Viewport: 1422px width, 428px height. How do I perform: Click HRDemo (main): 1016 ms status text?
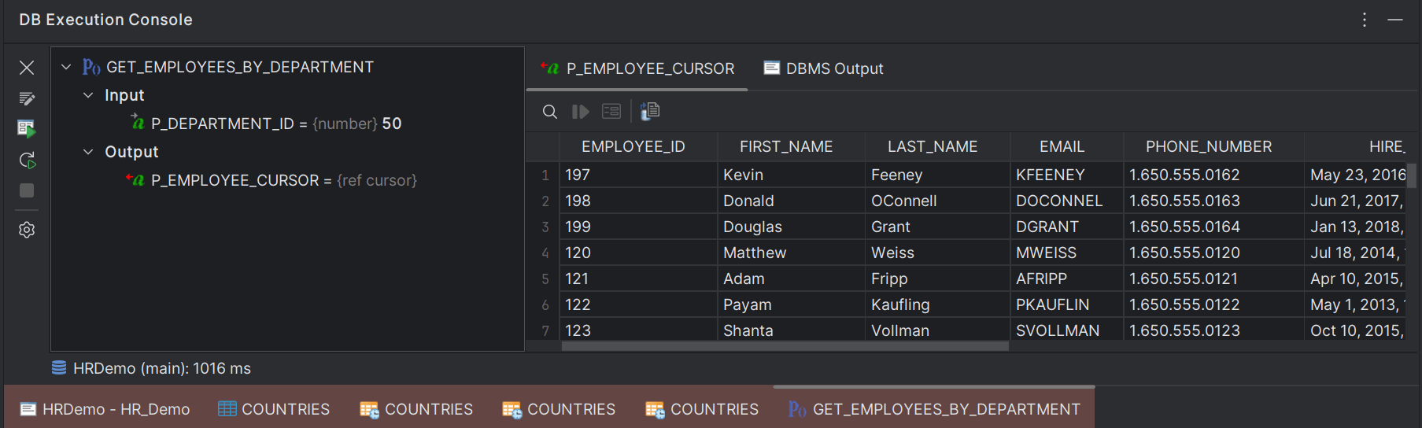click(162, 368)
